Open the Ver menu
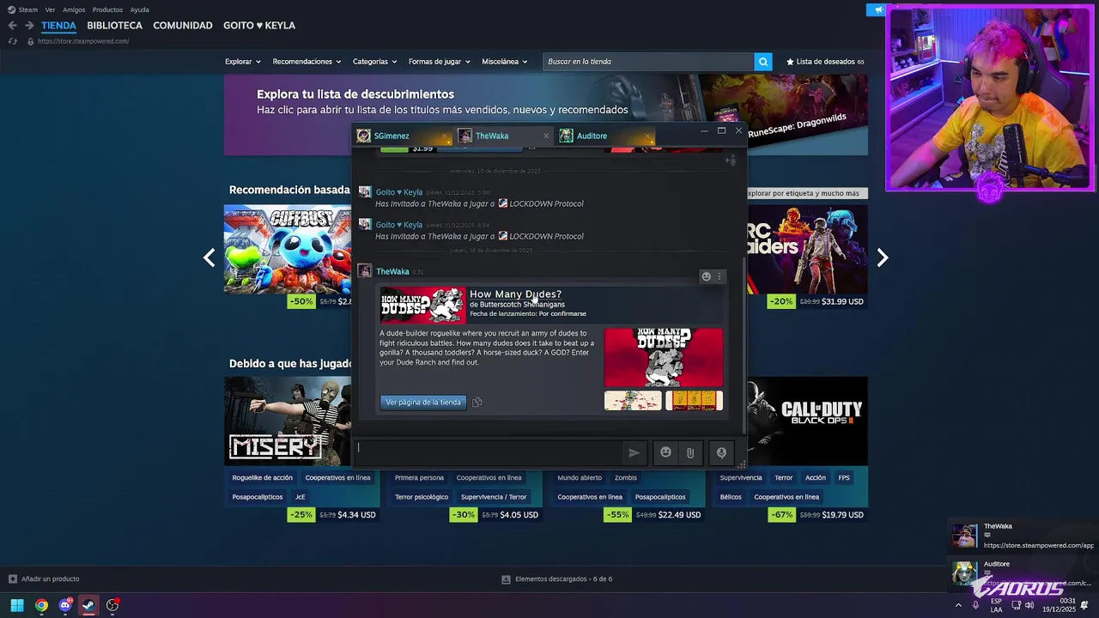This screenshot has width=1099, height=618. click(50, 10)
